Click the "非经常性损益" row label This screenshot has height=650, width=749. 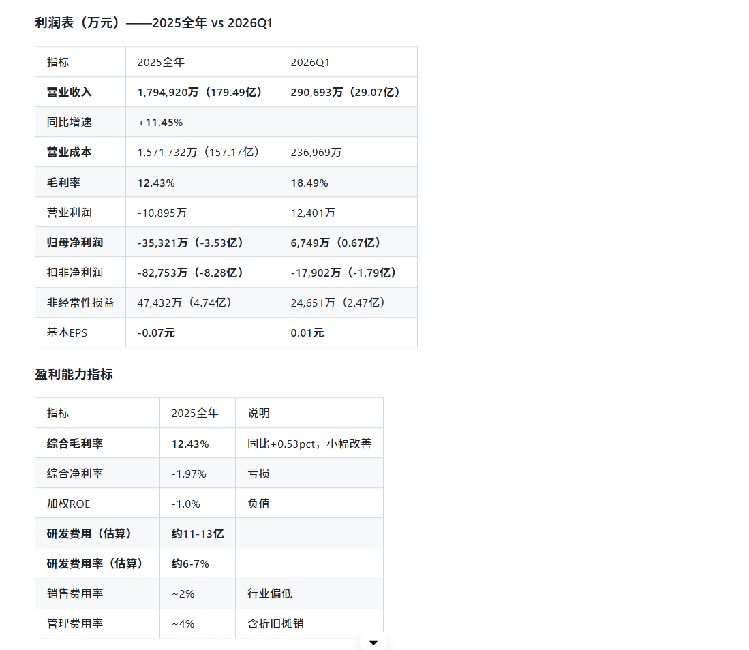(x=80, y=303)
